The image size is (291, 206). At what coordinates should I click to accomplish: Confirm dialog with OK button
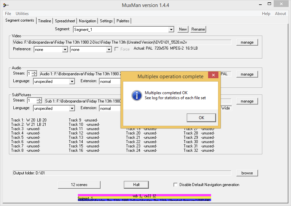point(201,118)
